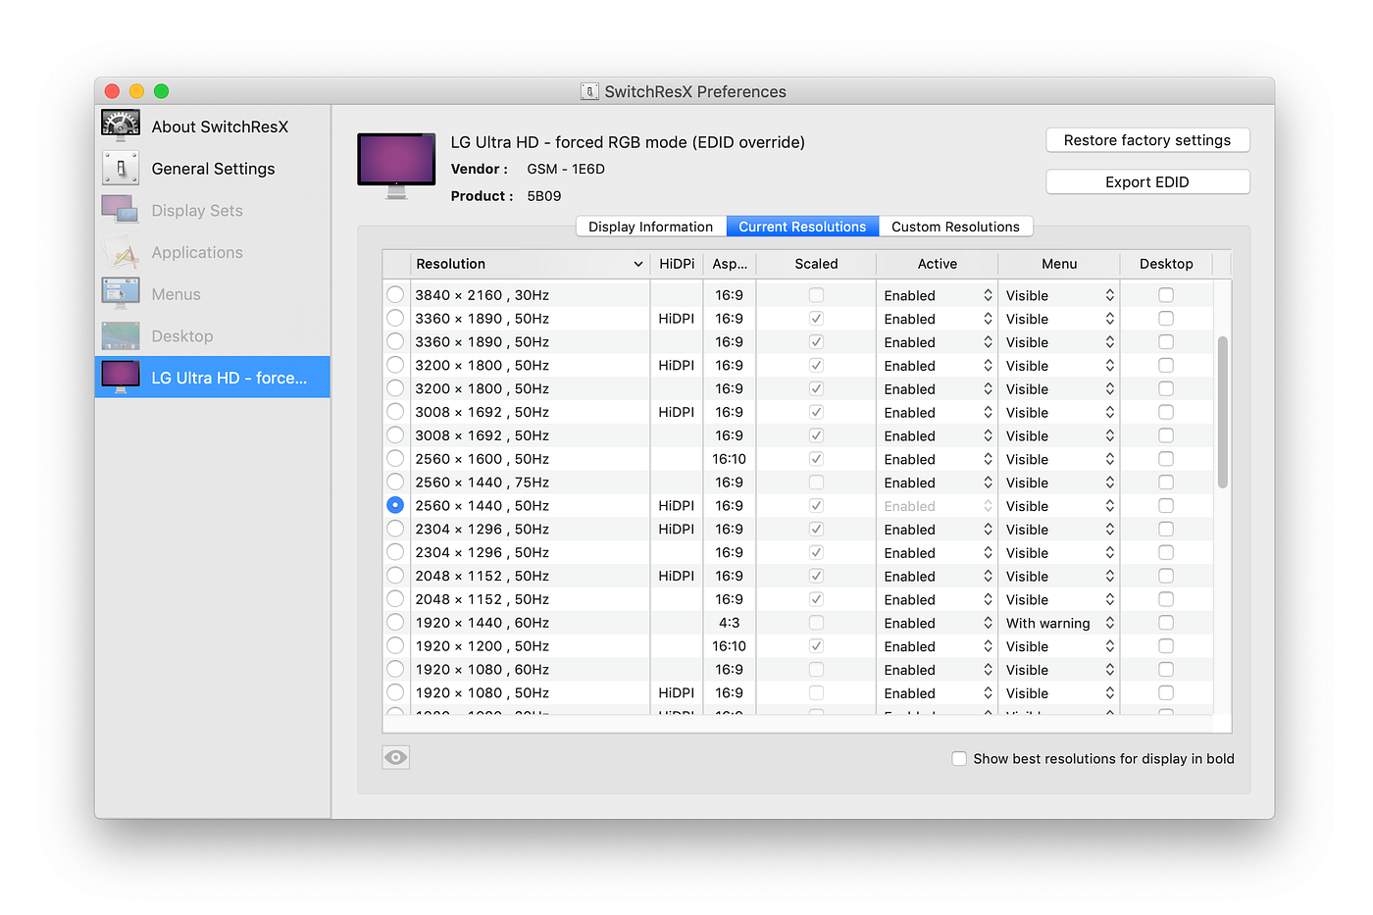1373x915 pixels.
Task: Toggle the eye preview button
Action: 396,757
